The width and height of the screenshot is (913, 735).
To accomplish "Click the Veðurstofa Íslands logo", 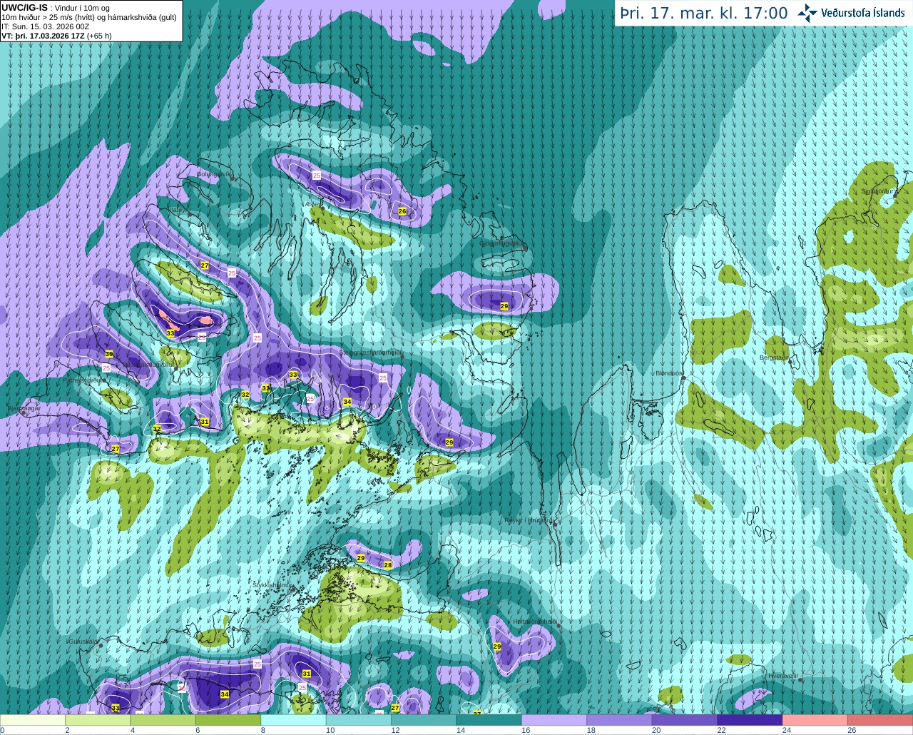I will pyautogui.click(x=852, y=13).
